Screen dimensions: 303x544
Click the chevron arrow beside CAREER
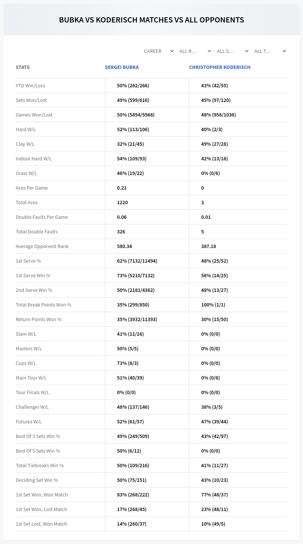point(172,51)
